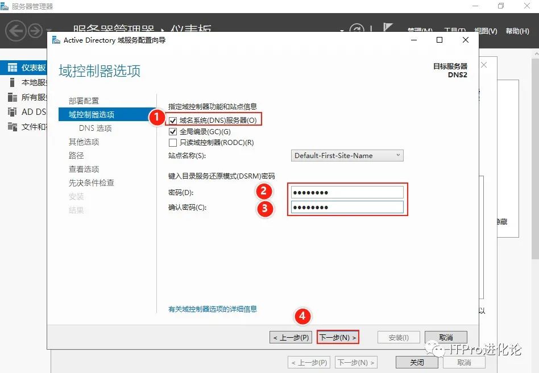Click the 下一步(N) button in the wizard
The height and width of the screenshot is (373, 539).
[338, 337]
